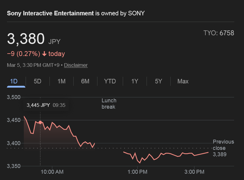The image size is (244, 180).
Task: Click the 3,380 current price value
Action: coord(26,39)
